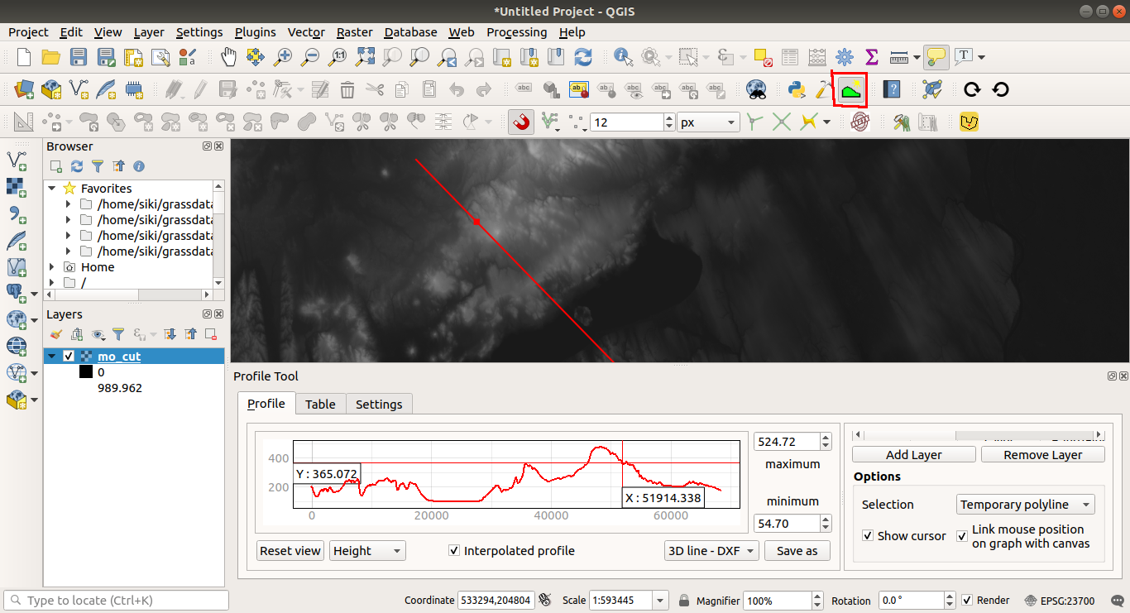Create a new project with blank page icon
Image resolution: width=1130 pixels, height=613 pixels.
pyautogui.click(x=24, y=57)
